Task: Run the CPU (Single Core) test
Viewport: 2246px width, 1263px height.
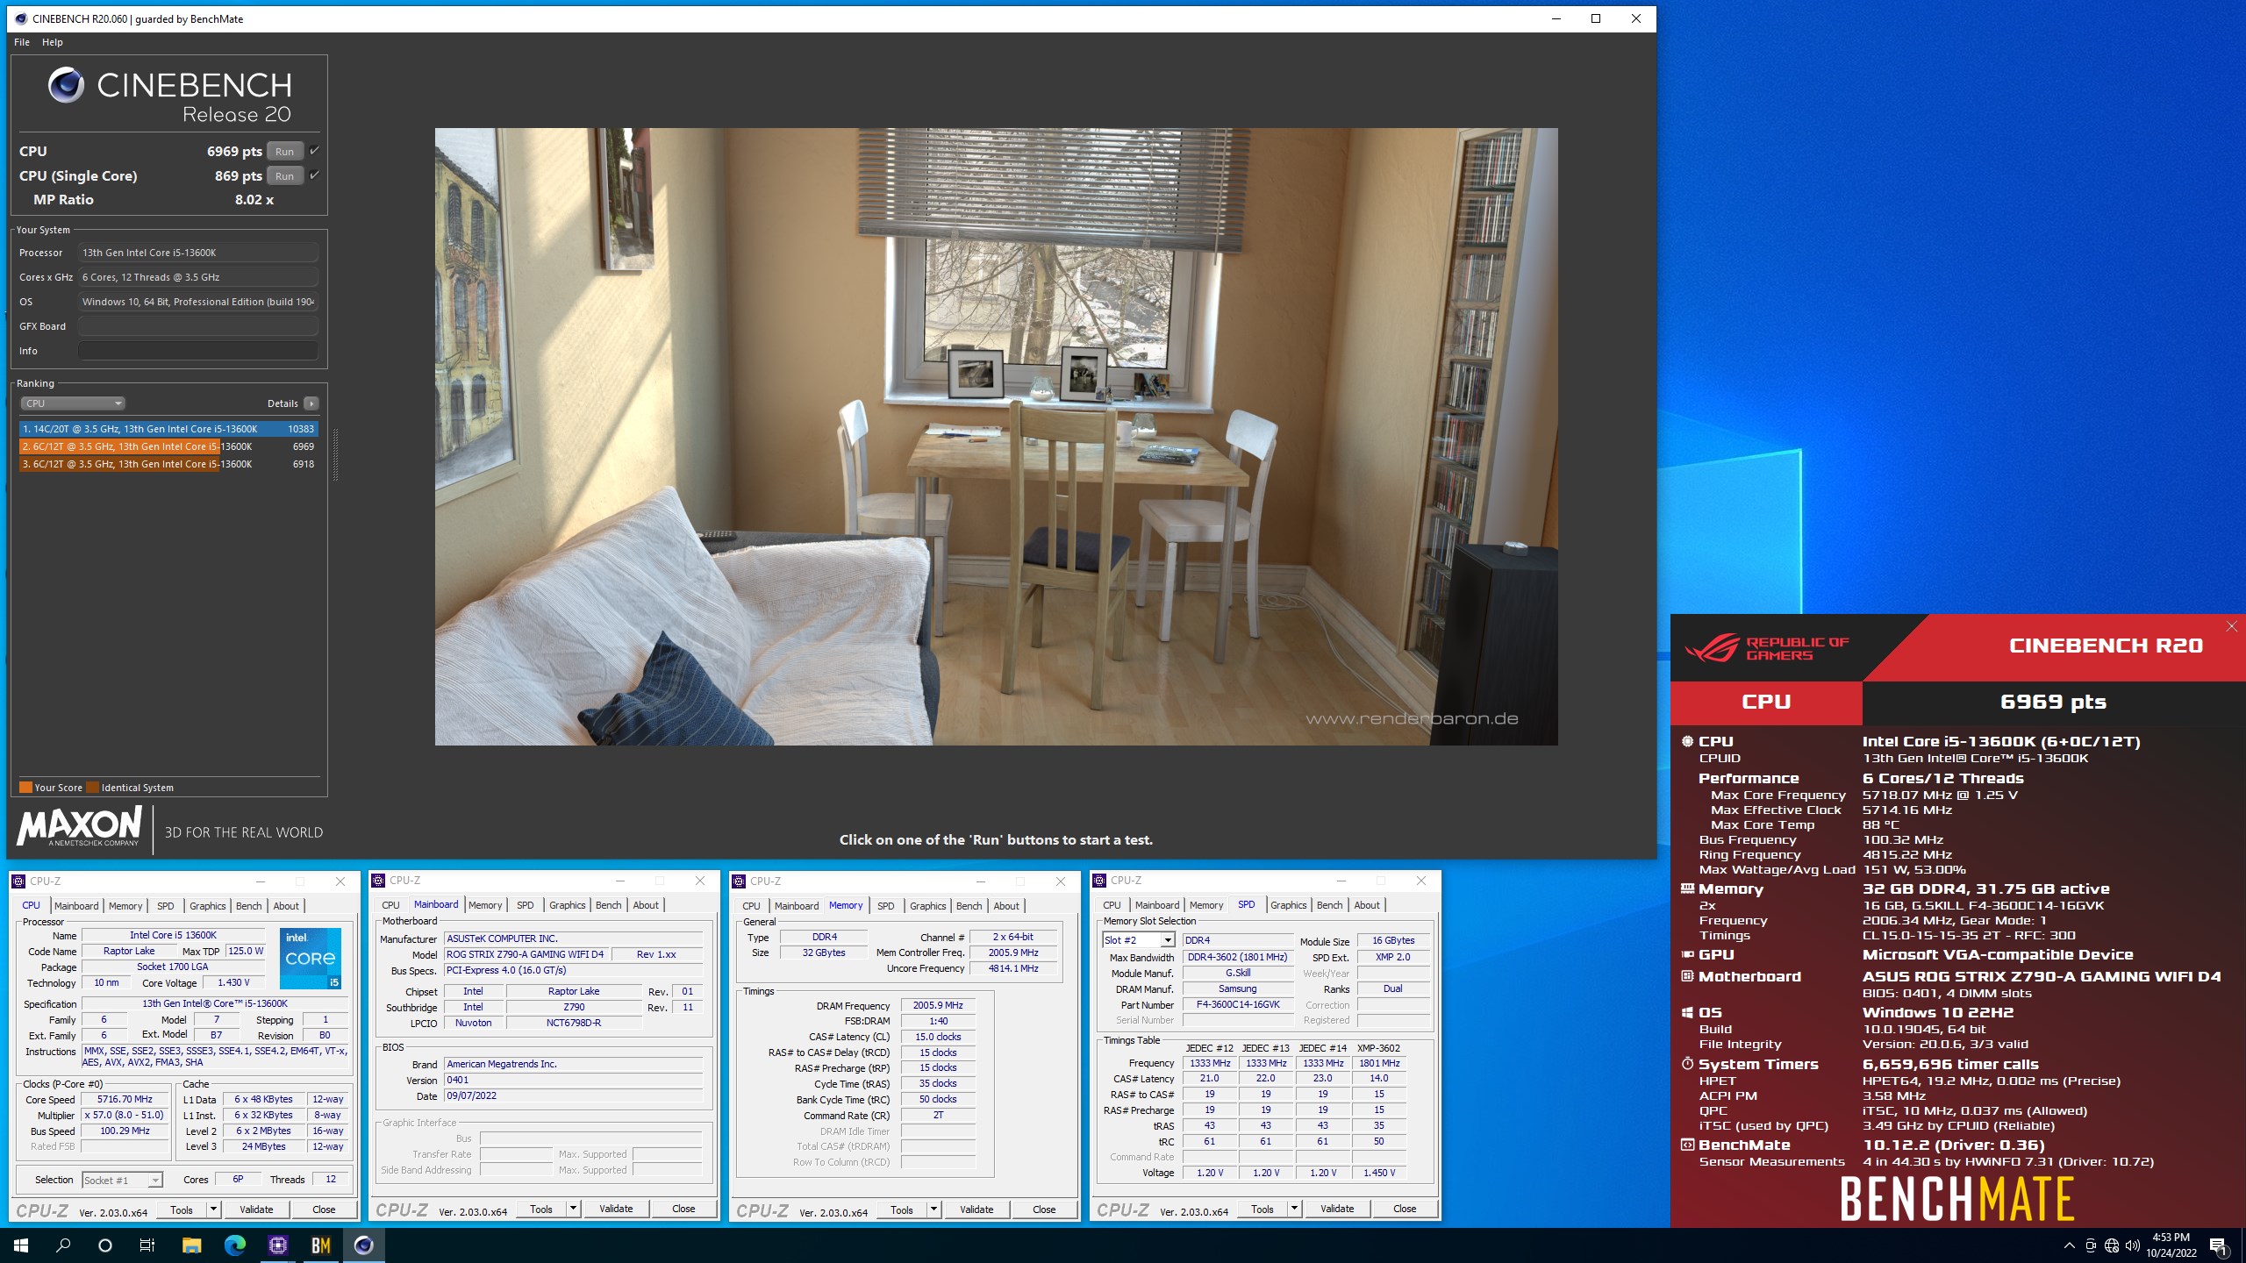Action: coord(285,175)
